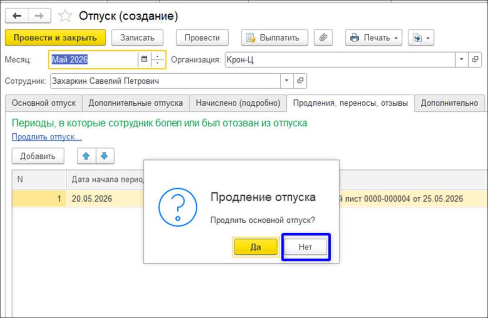Select 'Продления, переносы, отзывы' tab
The image size is (488, 318).
tap(350, 103)
